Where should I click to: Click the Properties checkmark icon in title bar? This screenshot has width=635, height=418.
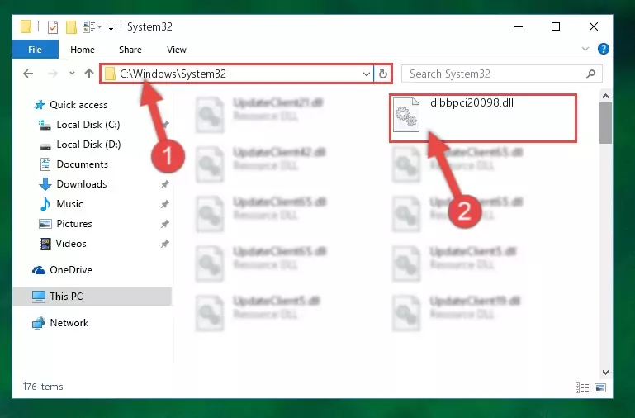53,27
